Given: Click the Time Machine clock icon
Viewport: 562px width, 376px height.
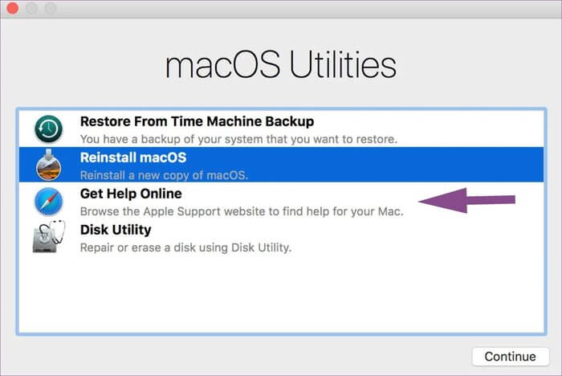Looking at the screenshot, I should pos(48,129).
